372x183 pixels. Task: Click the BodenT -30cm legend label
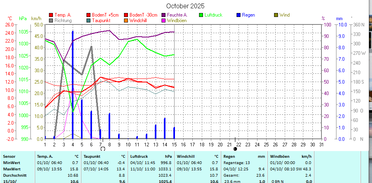click(x=143, y=15)
